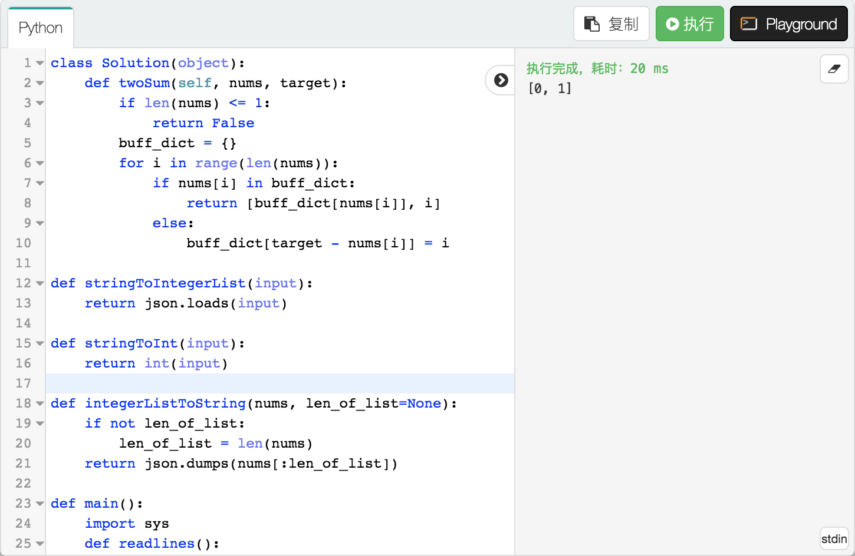Click line number 10 in the gutter

(24, 243)
